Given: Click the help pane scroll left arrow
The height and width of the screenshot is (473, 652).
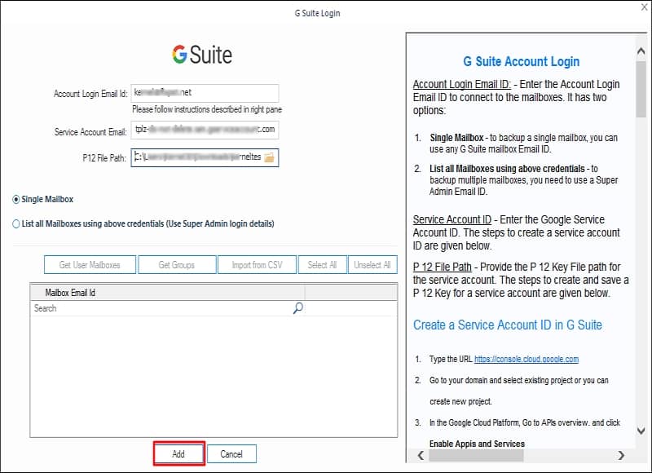Looking at the screenshot, I should coord(421,455).
